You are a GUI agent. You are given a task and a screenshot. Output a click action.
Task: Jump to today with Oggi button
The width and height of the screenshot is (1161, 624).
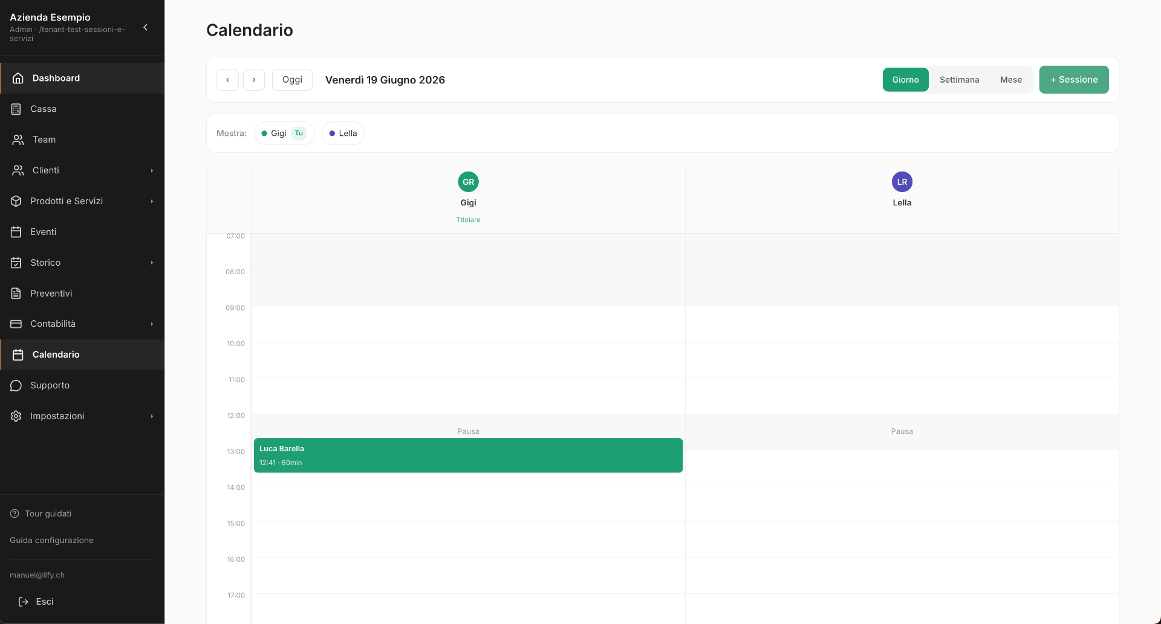pyautogui.click(x=292, y=80)
